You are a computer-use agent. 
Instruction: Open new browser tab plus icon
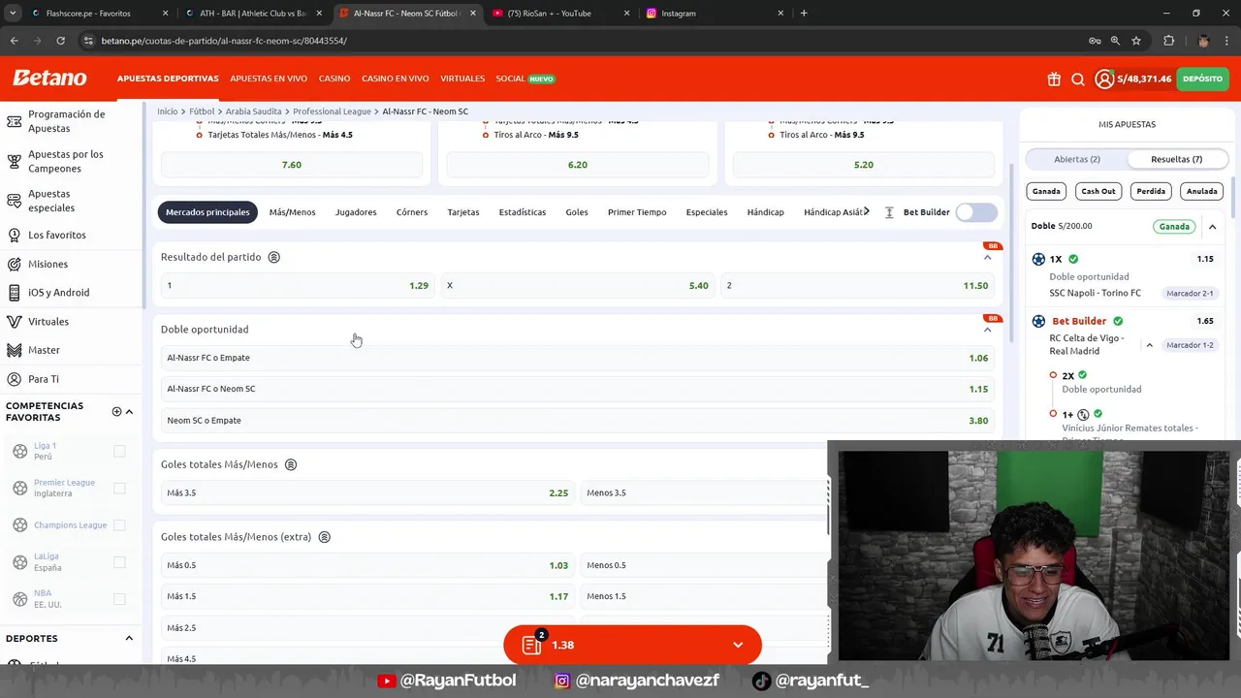coord(804,14)
